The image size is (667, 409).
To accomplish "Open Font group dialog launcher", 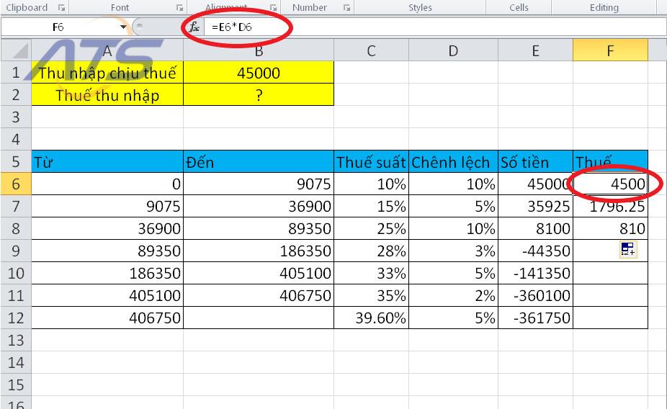I will (179, 8).
